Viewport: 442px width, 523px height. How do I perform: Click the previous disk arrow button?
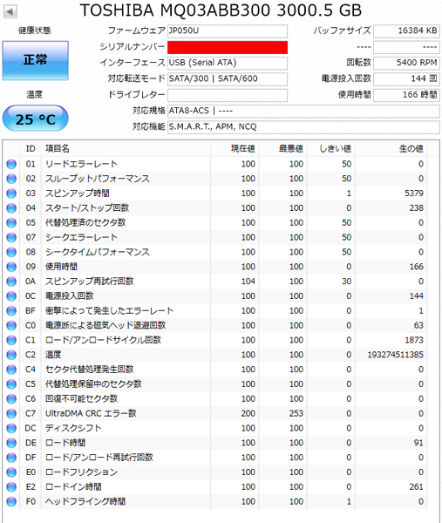coord(10,11)
